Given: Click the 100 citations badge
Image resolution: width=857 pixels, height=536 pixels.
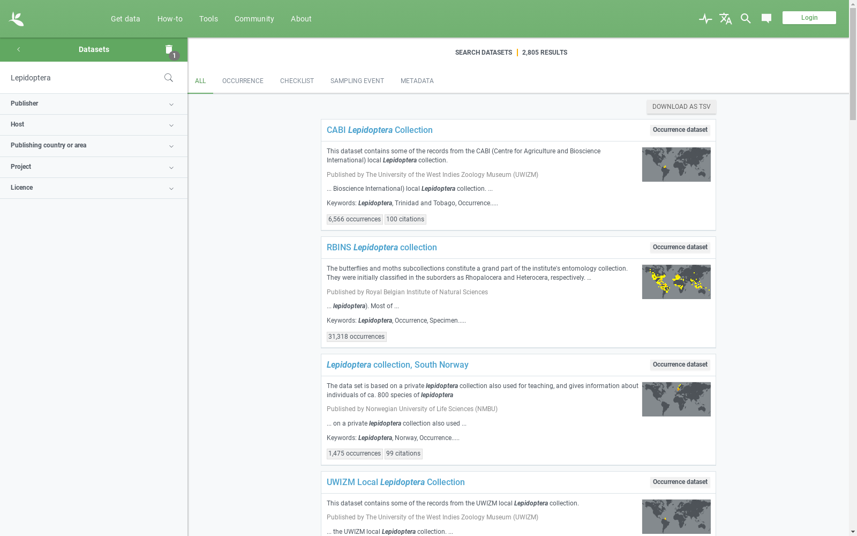Looking at the screenshot, I should tap(405, 219).
